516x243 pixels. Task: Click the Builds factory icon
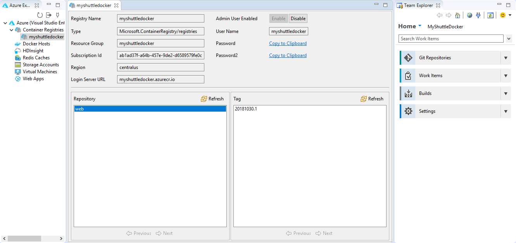(408, 93)
